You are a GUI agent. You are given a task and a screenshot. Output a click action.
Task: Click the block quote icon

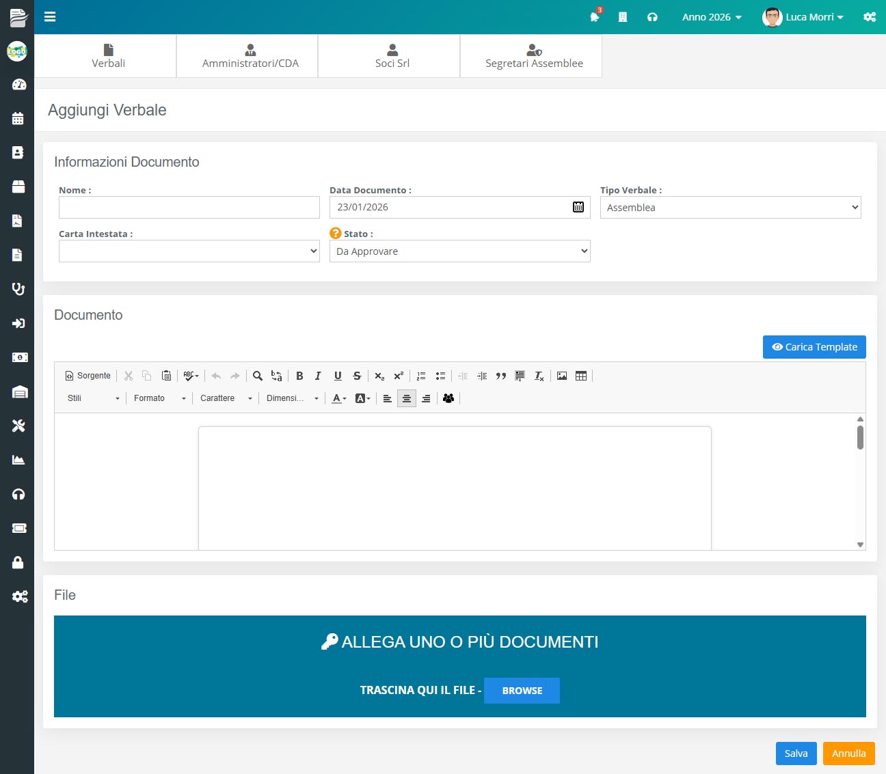tap(501, 376)
